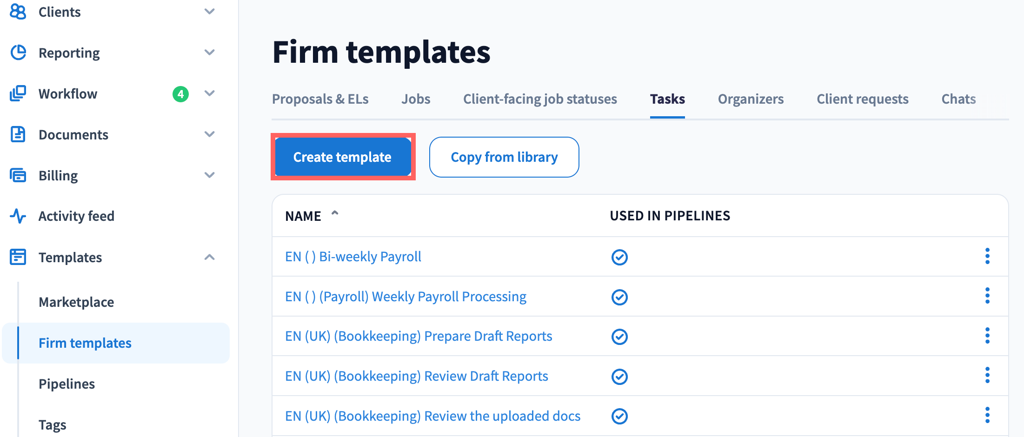Click the Reporting pie chart icon
This screenshot has height=437, width=1024.
point(18,53)
